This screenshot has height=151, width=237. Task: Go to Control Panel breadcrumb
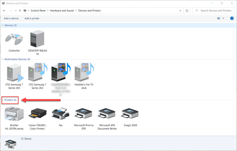pyautogui.click(x=38, y=10)
